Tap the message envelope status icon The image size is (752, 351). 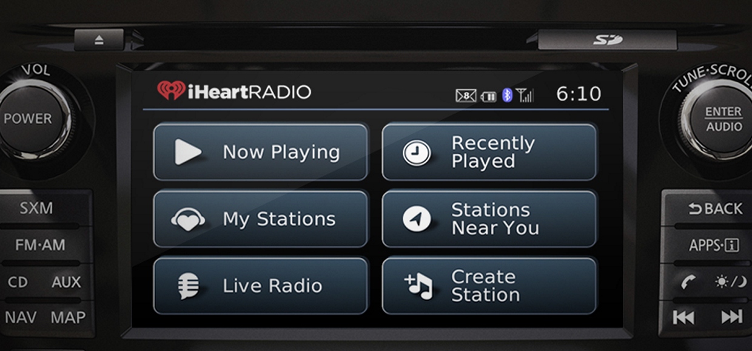click(x=466, y=96)
